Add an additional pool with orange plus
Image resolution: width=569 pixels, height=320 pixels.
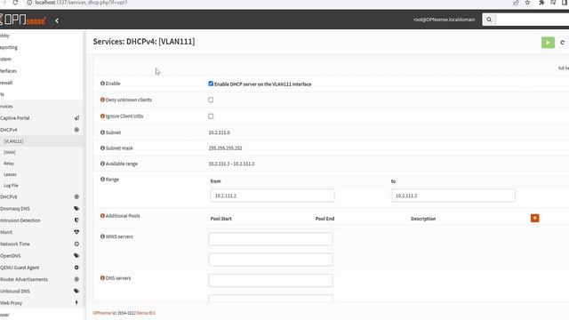click(x=534, y=218)
